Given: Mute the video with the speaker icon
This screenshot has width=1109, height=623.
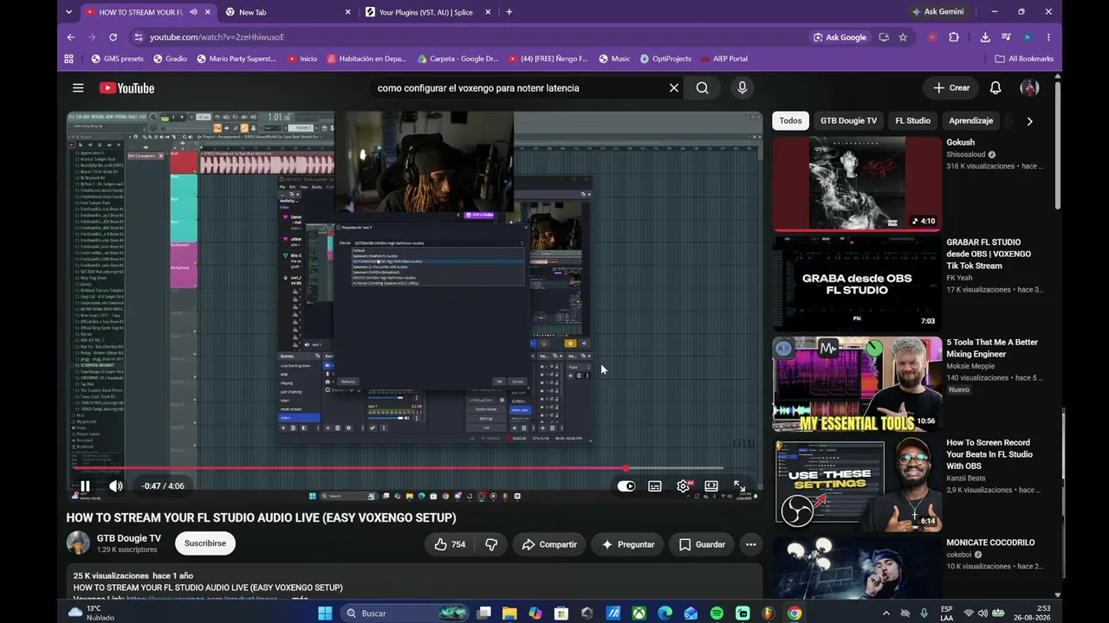Looking at the screenshot, I should [115, 486].
